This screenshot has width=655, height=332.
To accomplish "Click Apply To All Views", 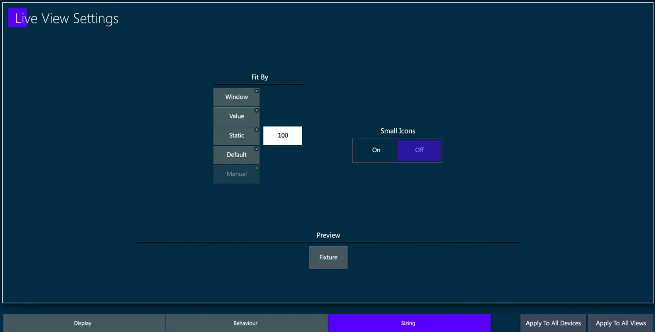I will coord(621,323).
